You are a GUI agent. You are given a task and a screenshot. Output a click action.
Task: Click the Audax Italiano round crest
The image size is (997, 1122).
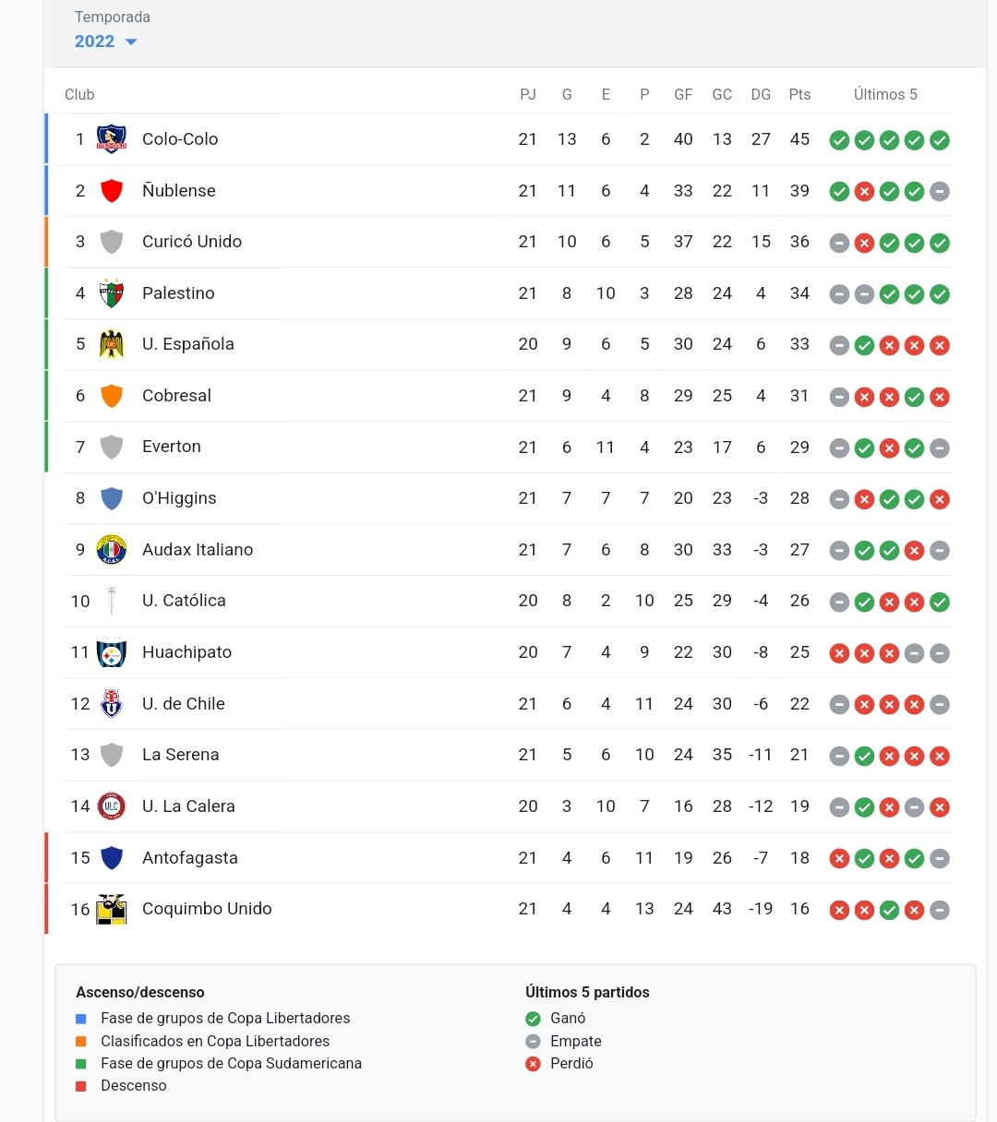(112, 550)
